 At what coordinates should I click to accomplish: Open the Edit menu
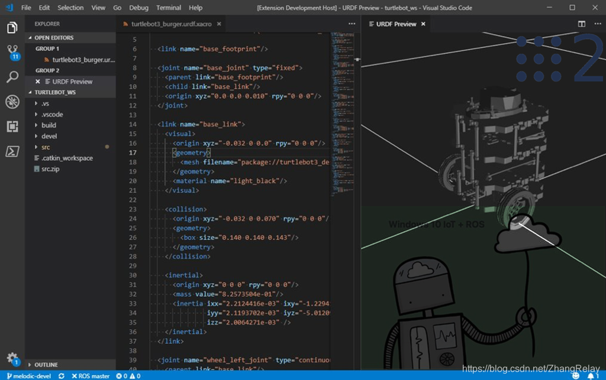pos(44,8)
